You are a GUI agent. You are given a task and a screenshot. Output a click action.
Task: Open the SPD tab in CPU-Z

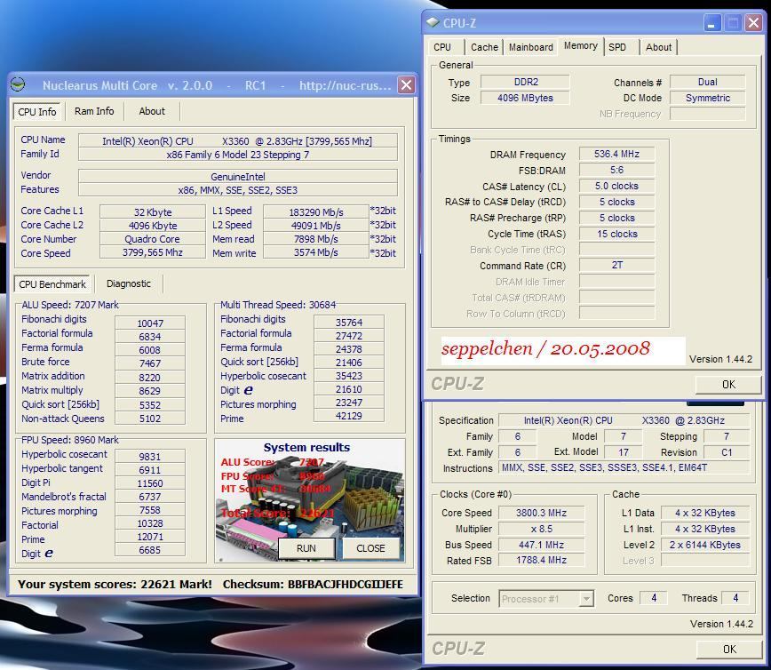pyautogui.click(x=617, y=47)
